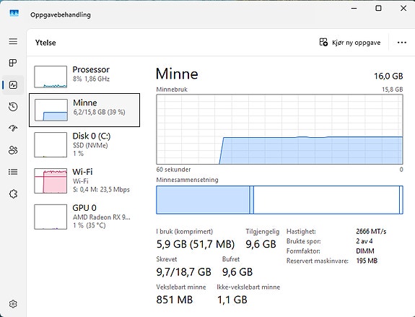This screenshot has height=317, width=415.
Task: Select the Minne performance entry
Action: pos(84,110)
